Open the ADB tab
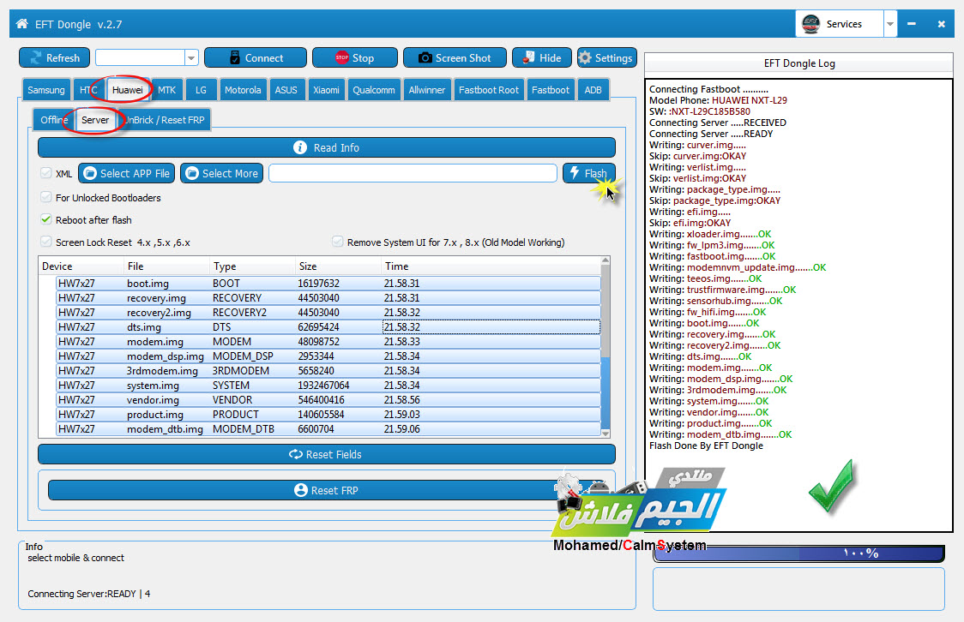This screenshot has height=622, width=964. 593,90
